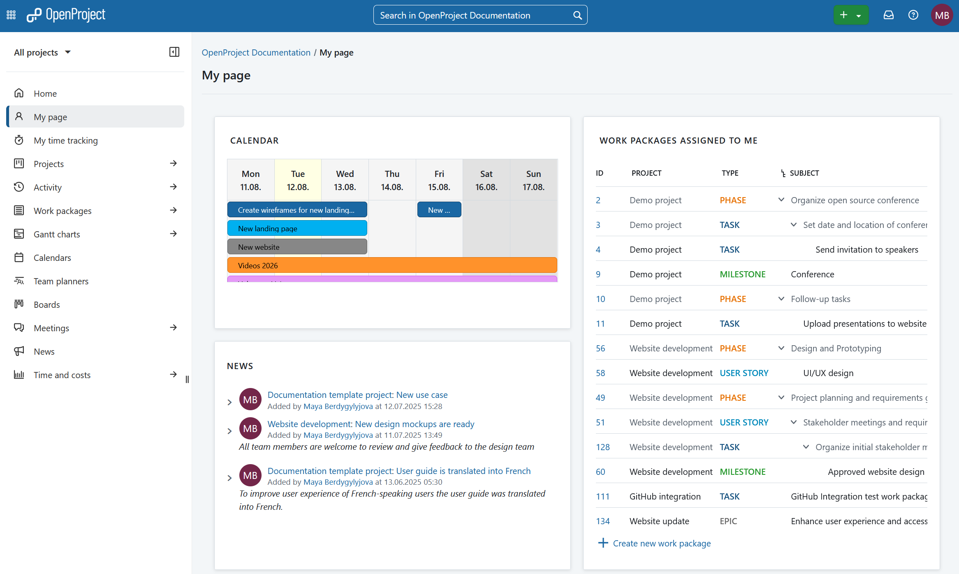The image size is (959, 574).
Task: Open the OpenProject Documentation breadcrumb
Action: tap(256, 52)
